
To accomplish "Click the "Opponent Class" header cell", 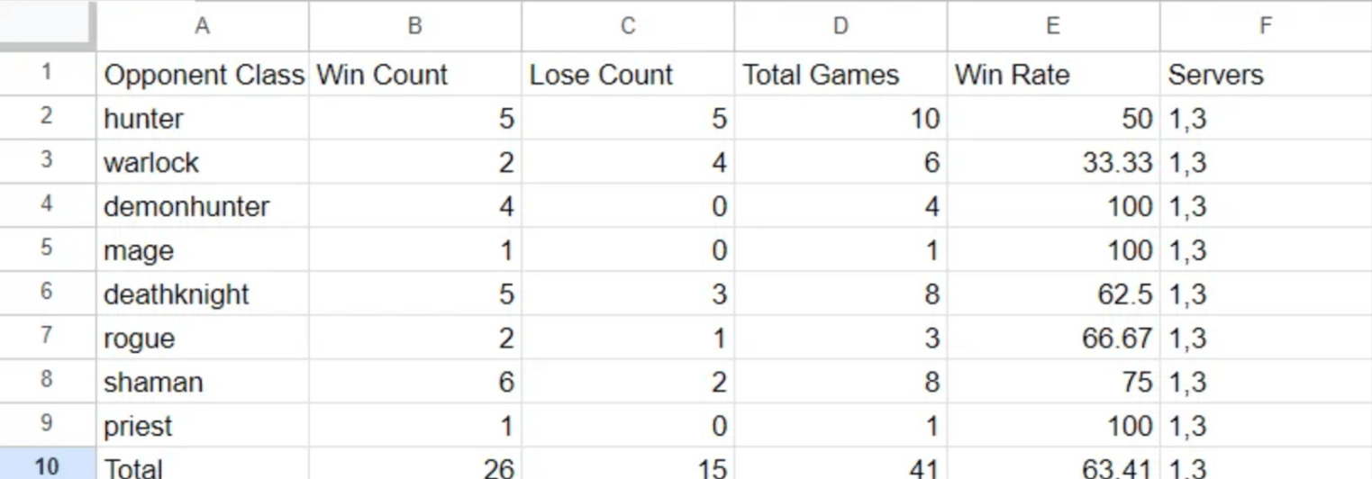I will click(203, 75).
